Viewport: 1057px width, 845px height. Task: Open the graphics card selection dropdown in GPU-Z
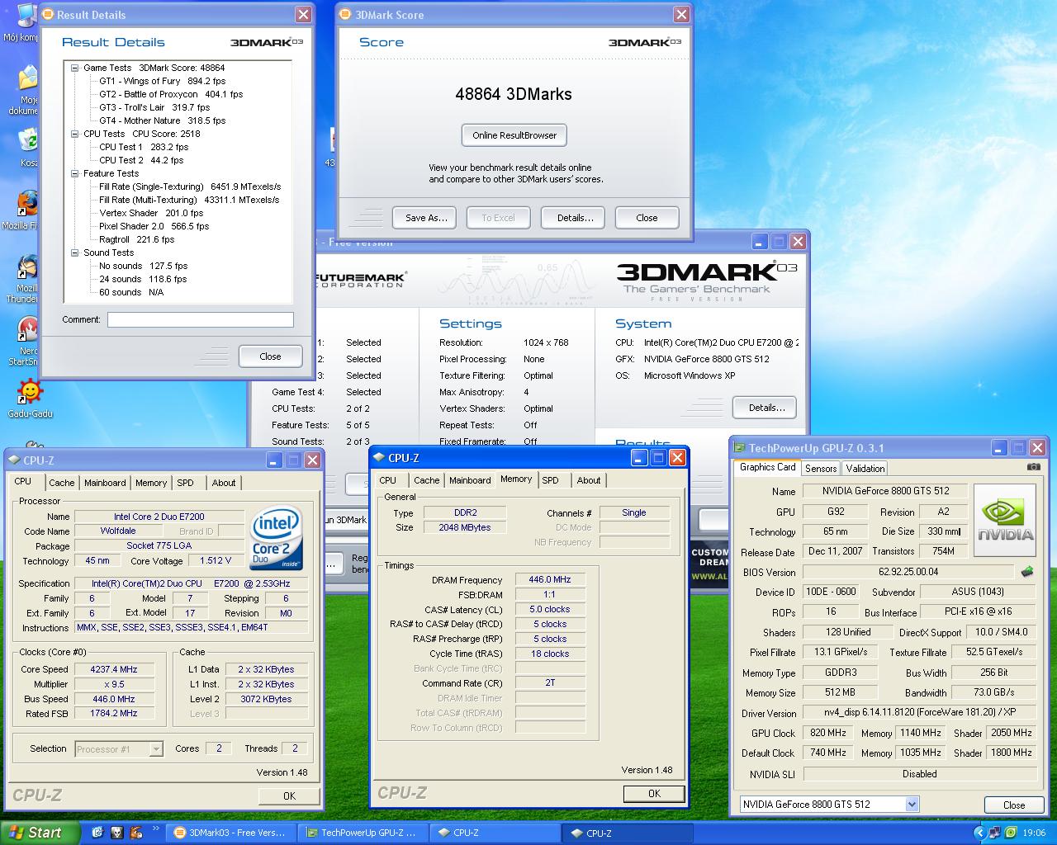click(912, 804)
